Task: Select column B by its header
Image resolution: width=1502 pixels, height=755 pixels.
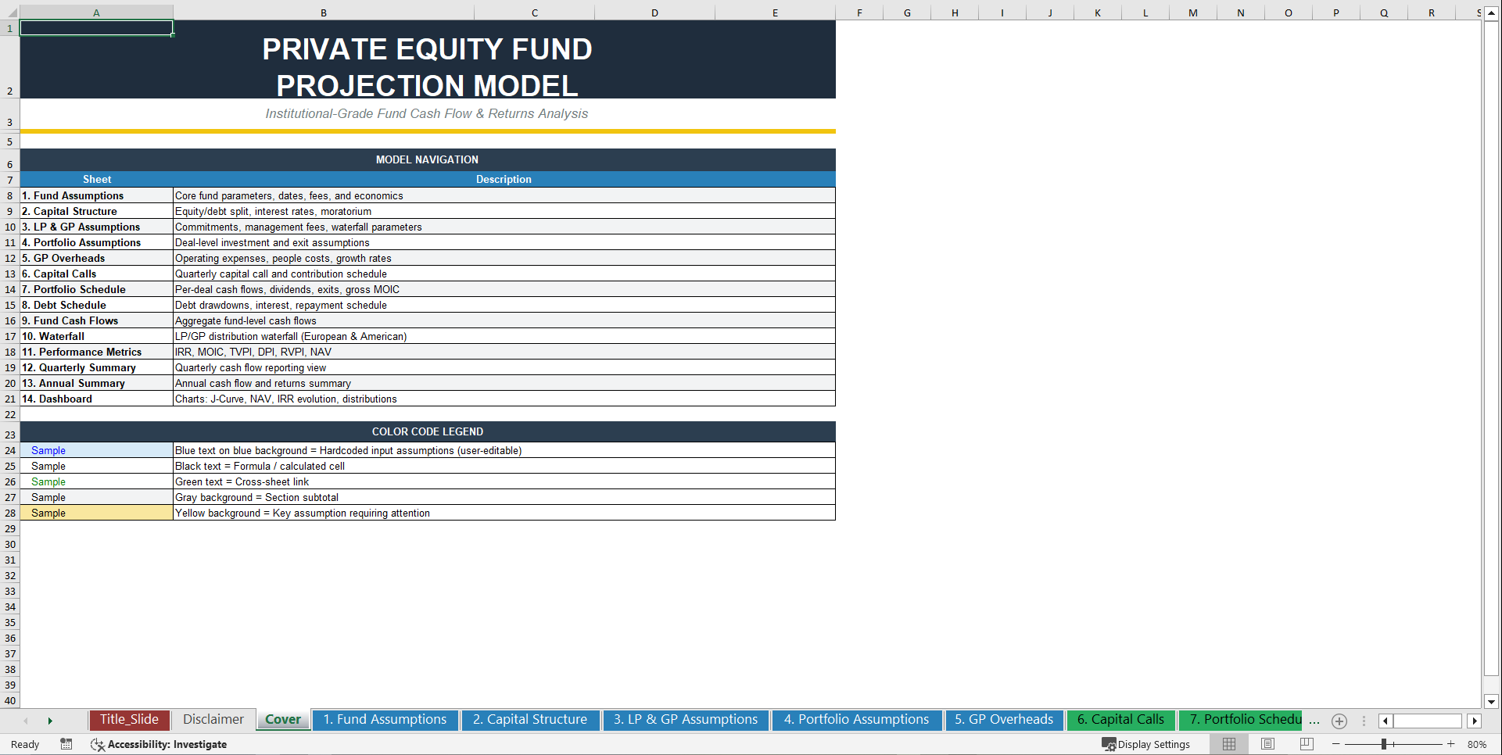Action: pos(323,13)
